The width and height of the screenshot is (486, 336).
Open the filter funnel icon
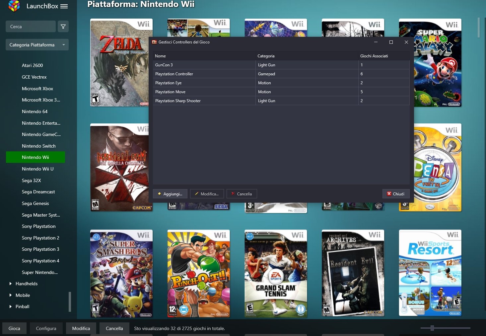point(63,27)
